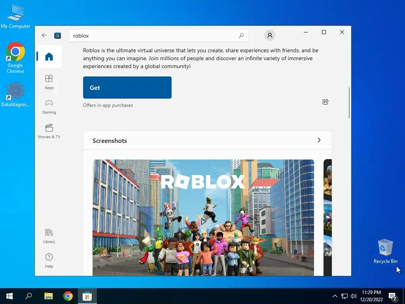The width and height of the screenshot is (405, 304).
Task: Go back with the Store back arrow
Action: tap(44, 35)
